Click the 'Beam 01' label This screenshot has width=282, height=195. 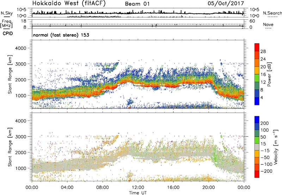coord(137,4)
